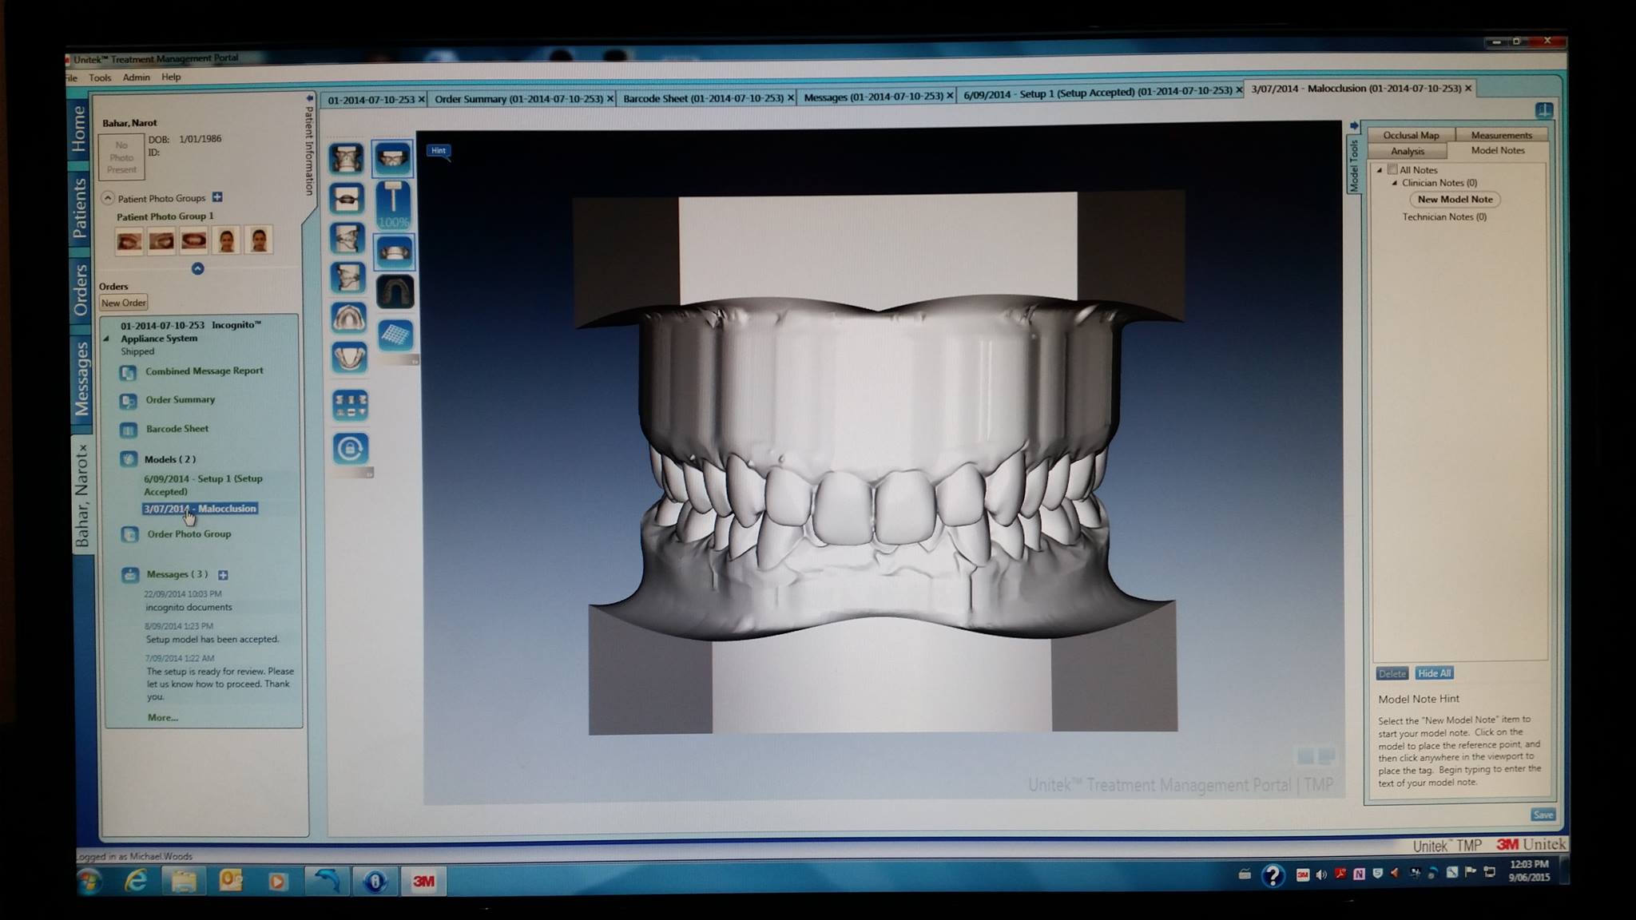Click the Delete button for notes
Screen dimensions: 1636x920
point(1392,674)
